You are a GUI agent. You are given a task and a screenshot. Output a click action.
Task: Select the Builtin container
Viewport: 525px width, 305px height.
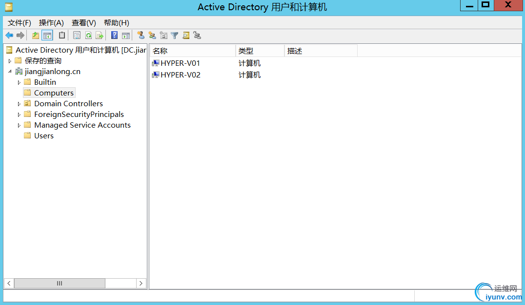[x=45, y=82]
